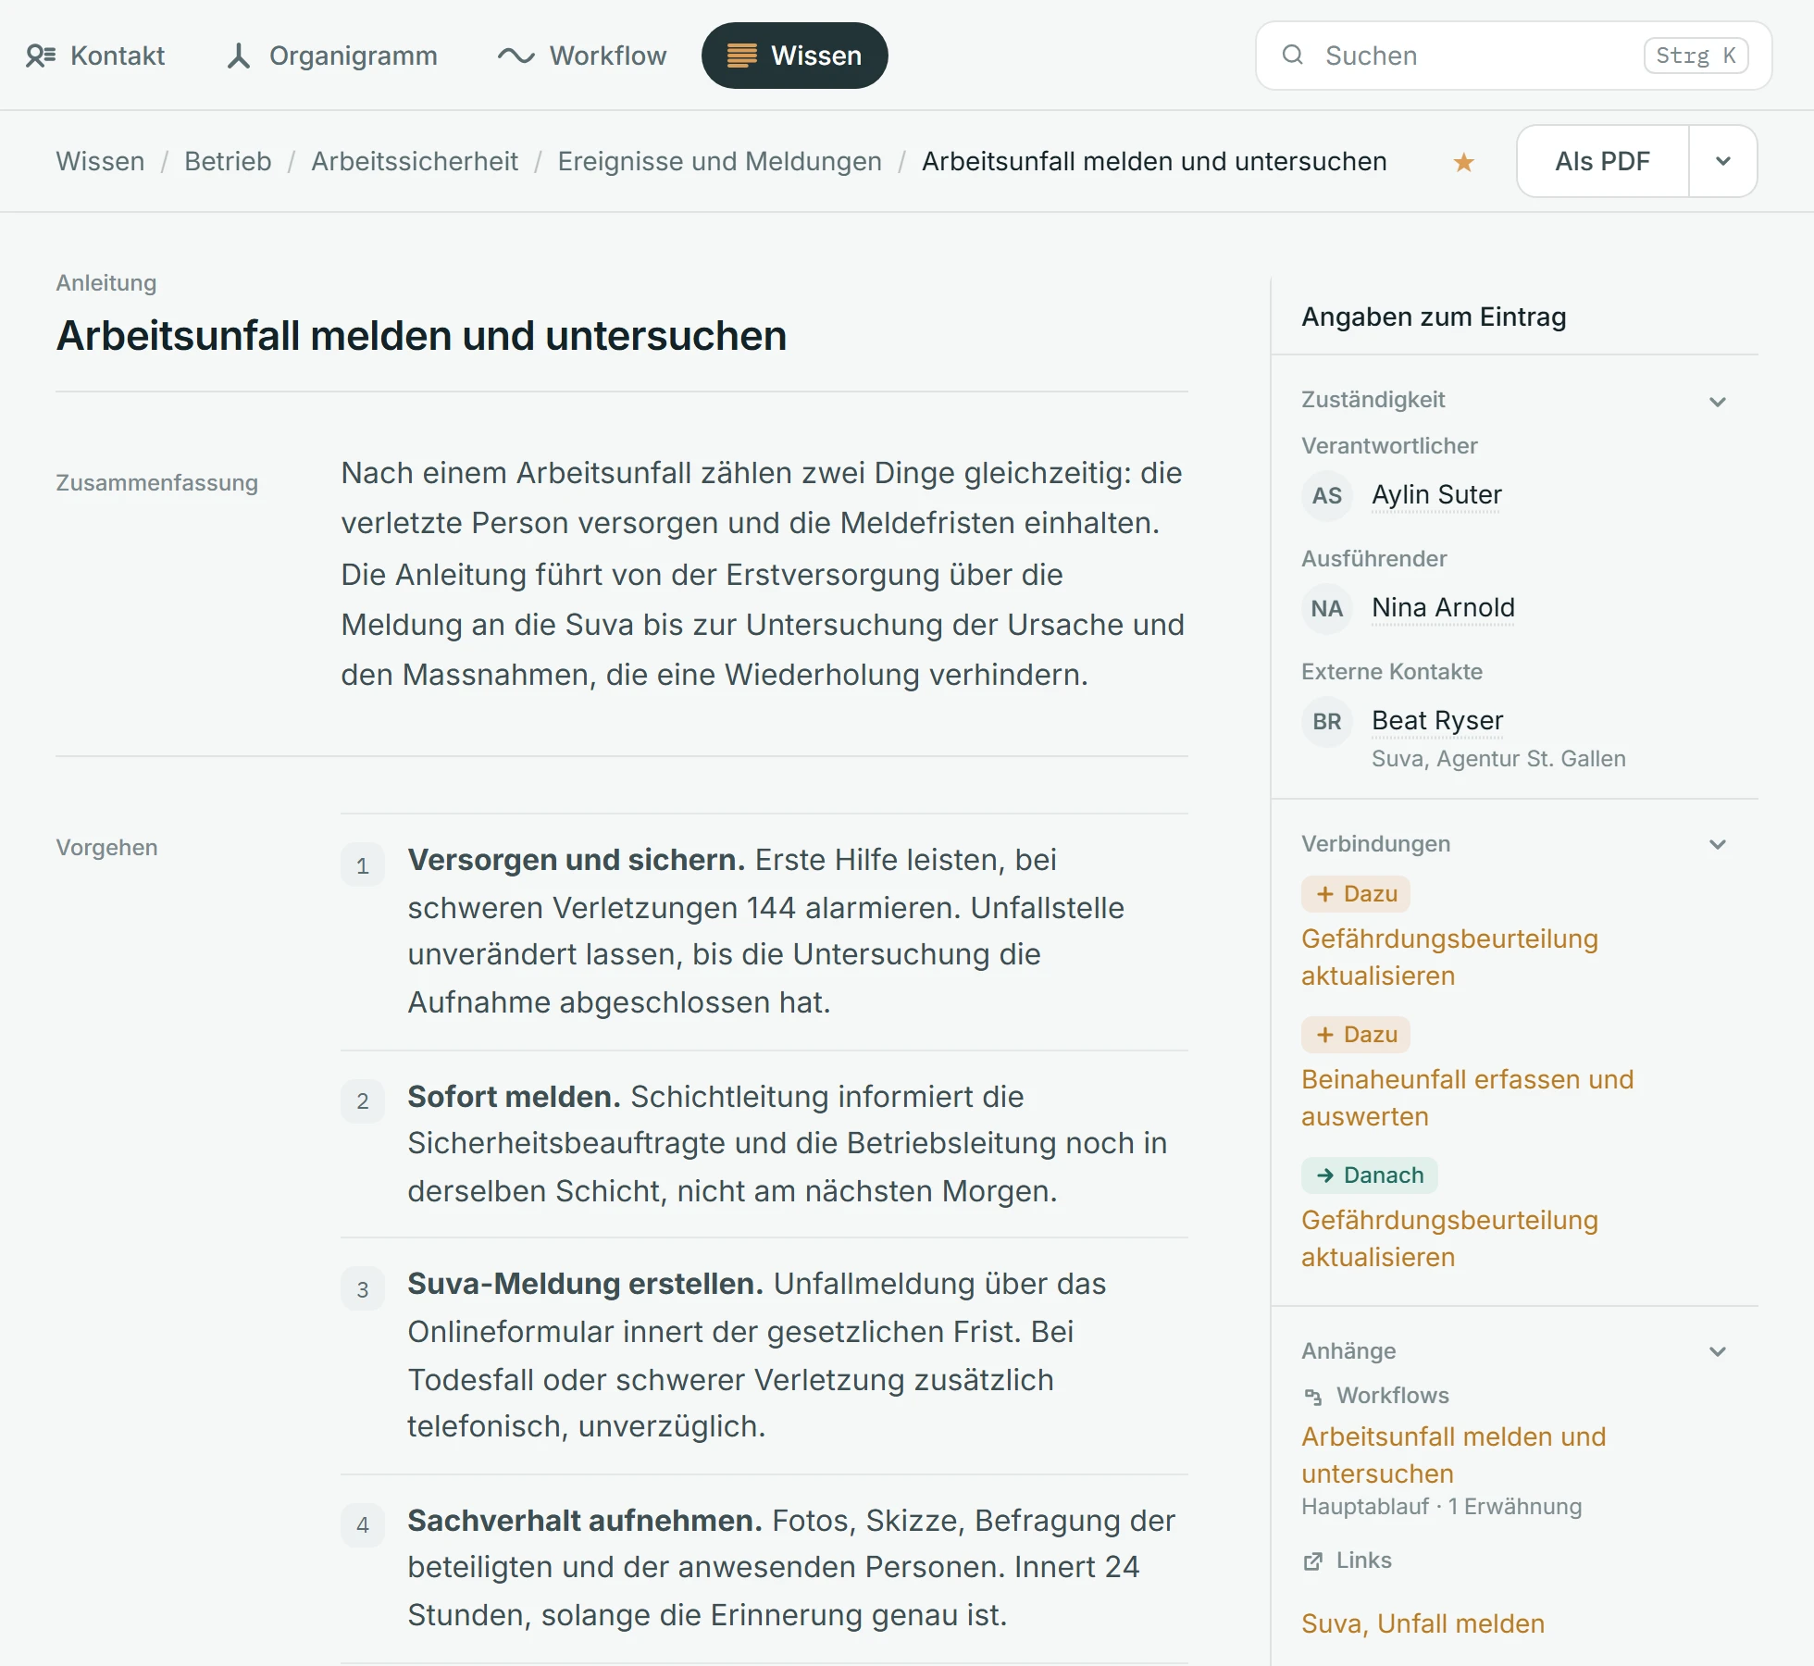This screenshot has width=1814, height=1666.
Task: Click the Strg K shortcut badge
Action: (1696, 56)
